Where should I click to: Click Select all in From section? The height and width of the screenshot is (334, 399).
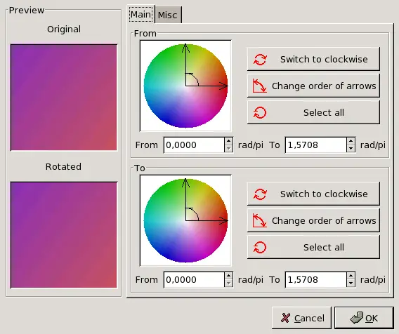tap(313, 112)
